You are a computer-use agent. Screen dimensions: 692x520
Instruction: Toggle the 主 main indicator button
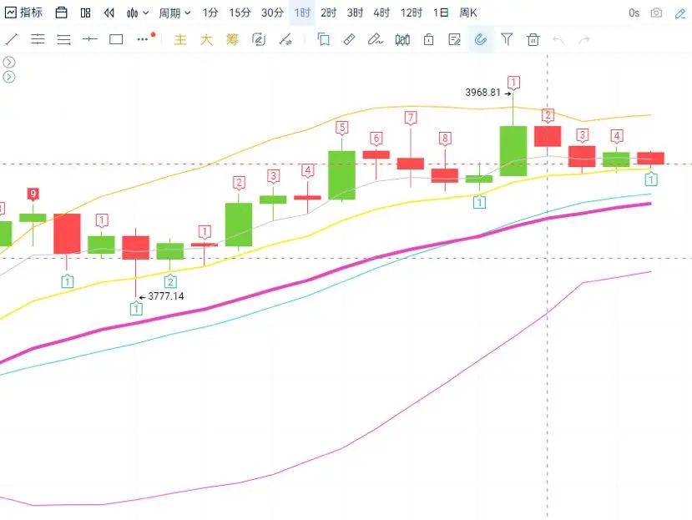180,40
